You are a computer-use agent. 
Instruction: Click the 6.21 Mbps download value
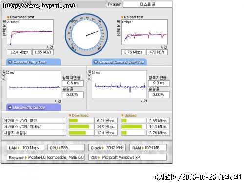106,121
